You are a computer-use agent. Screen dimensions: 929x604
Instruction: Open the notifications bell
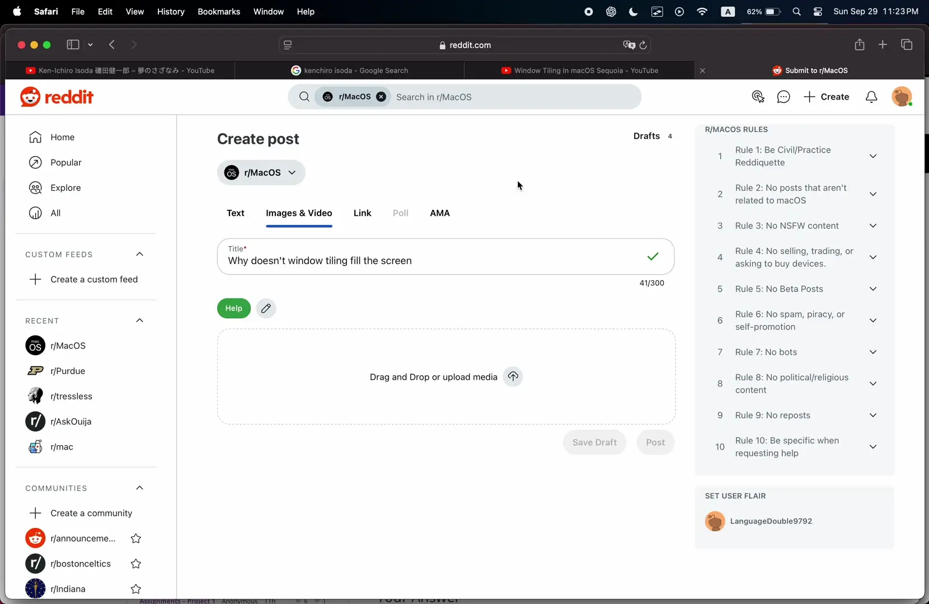[x=871, y=97]
